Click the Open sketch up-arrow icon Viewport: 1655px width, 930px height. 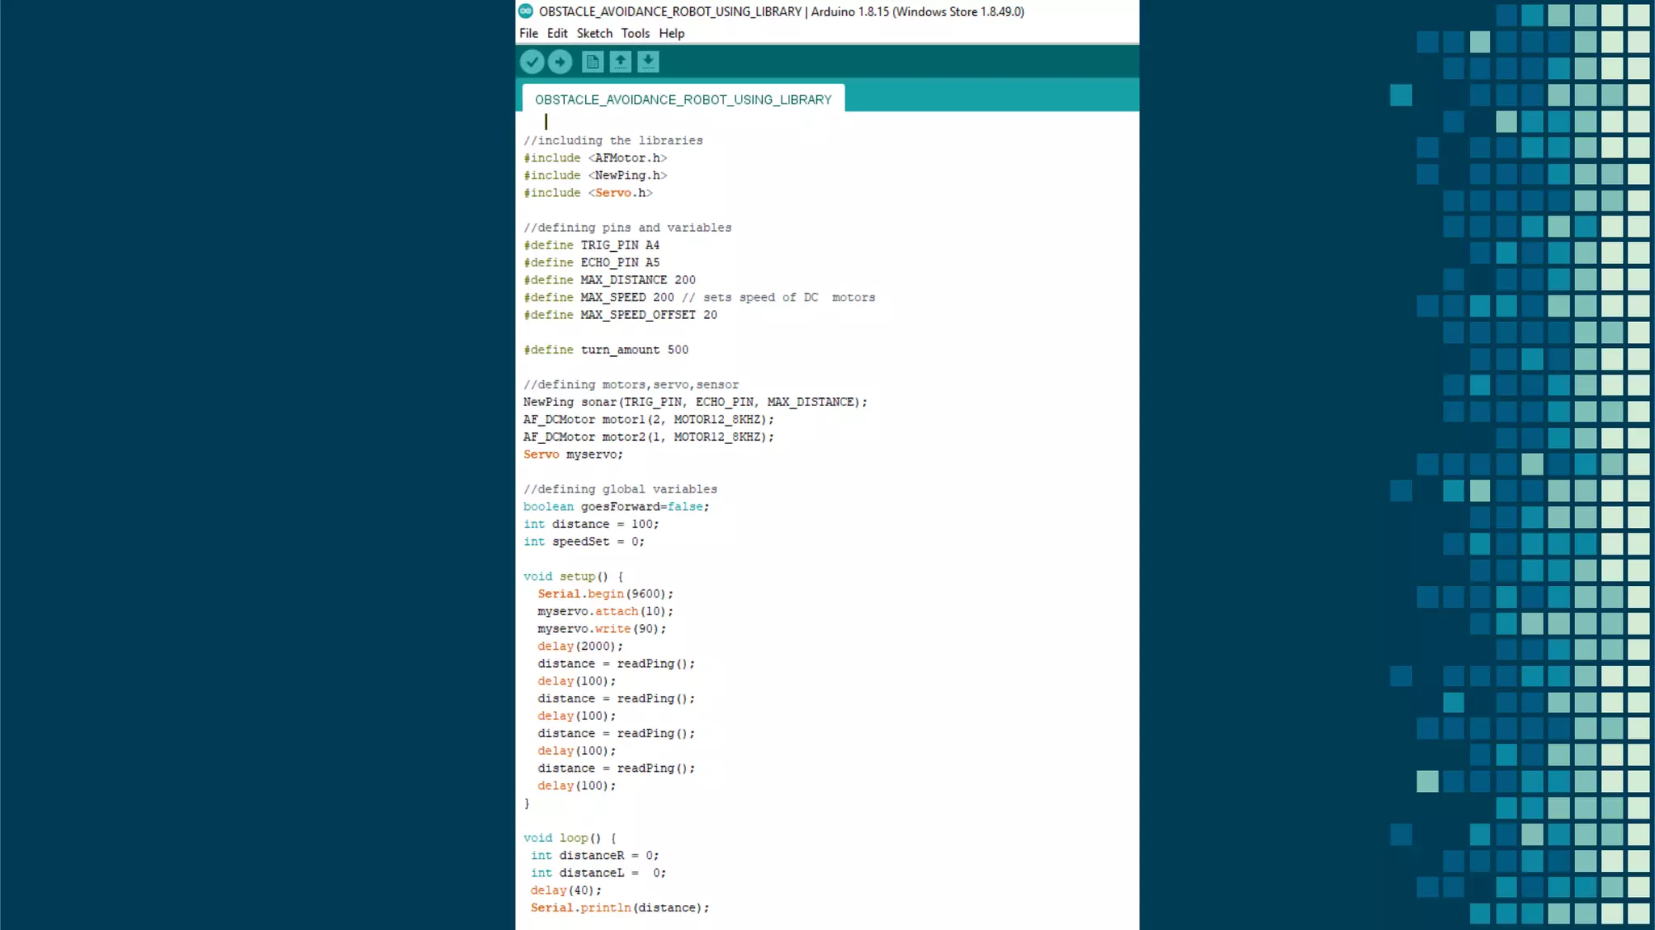[620, 61]
